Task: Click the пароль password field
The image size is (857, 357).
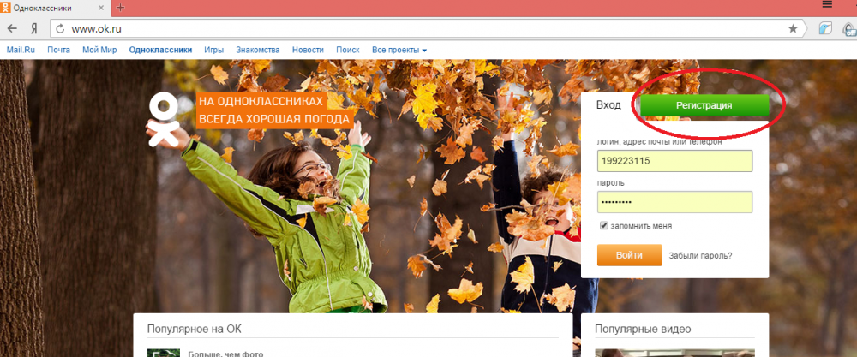Action: 675,202
